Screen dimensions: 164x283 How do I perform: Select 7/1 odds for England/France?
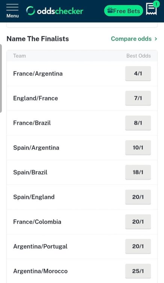tap(138, 98)
